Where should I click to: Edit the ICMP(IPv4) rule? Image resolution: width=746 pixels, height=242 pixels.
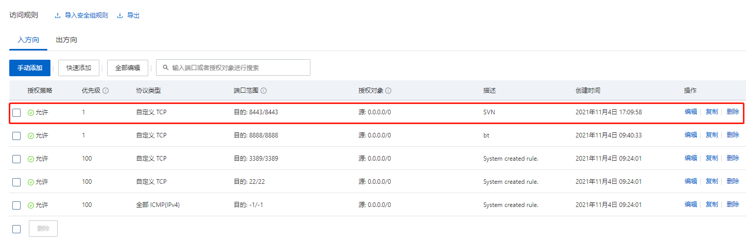(x=691, y=204)
